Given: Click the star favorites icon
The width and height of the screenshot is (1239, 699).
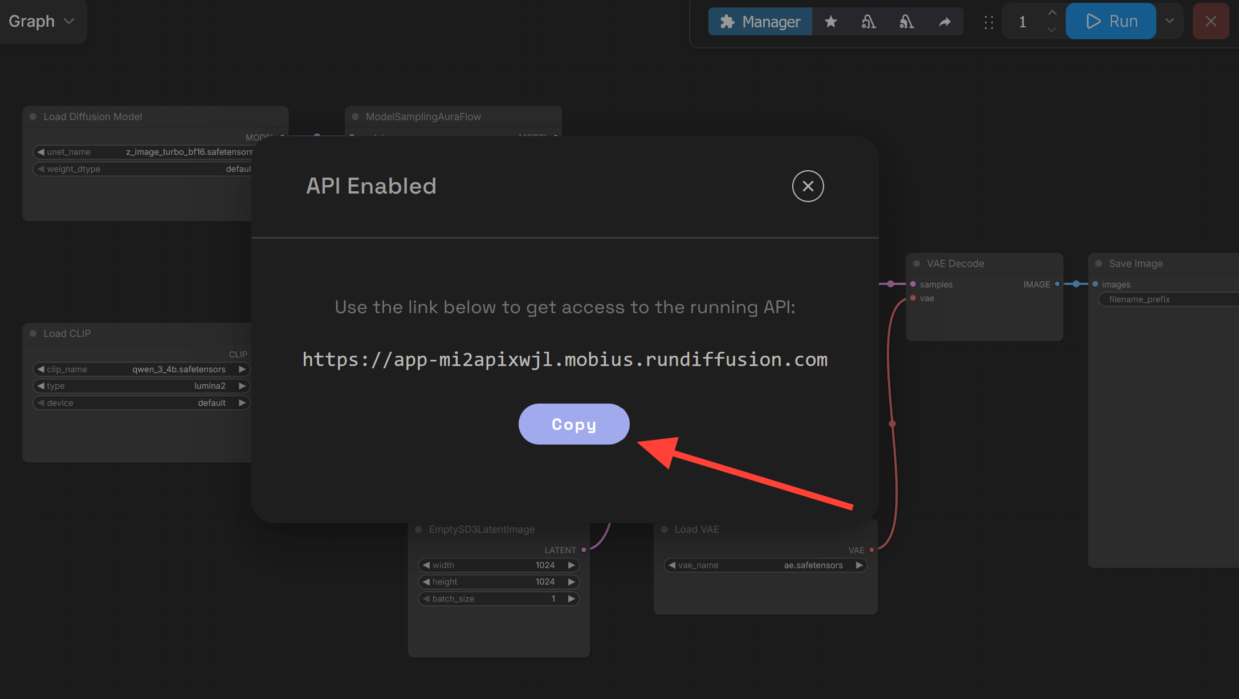Looking at the screenshot, I should pyautogui.click(x=831, y=22).
